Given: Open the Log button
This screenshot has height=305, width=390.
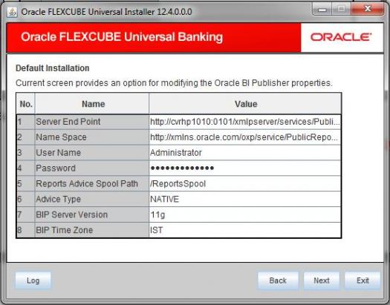Looking at the screenshot, I should click(33, 281).
